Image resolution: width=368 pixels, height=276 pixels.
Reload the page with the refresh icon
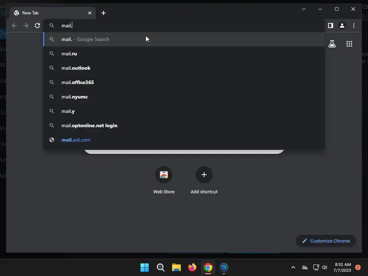(37, 26)
